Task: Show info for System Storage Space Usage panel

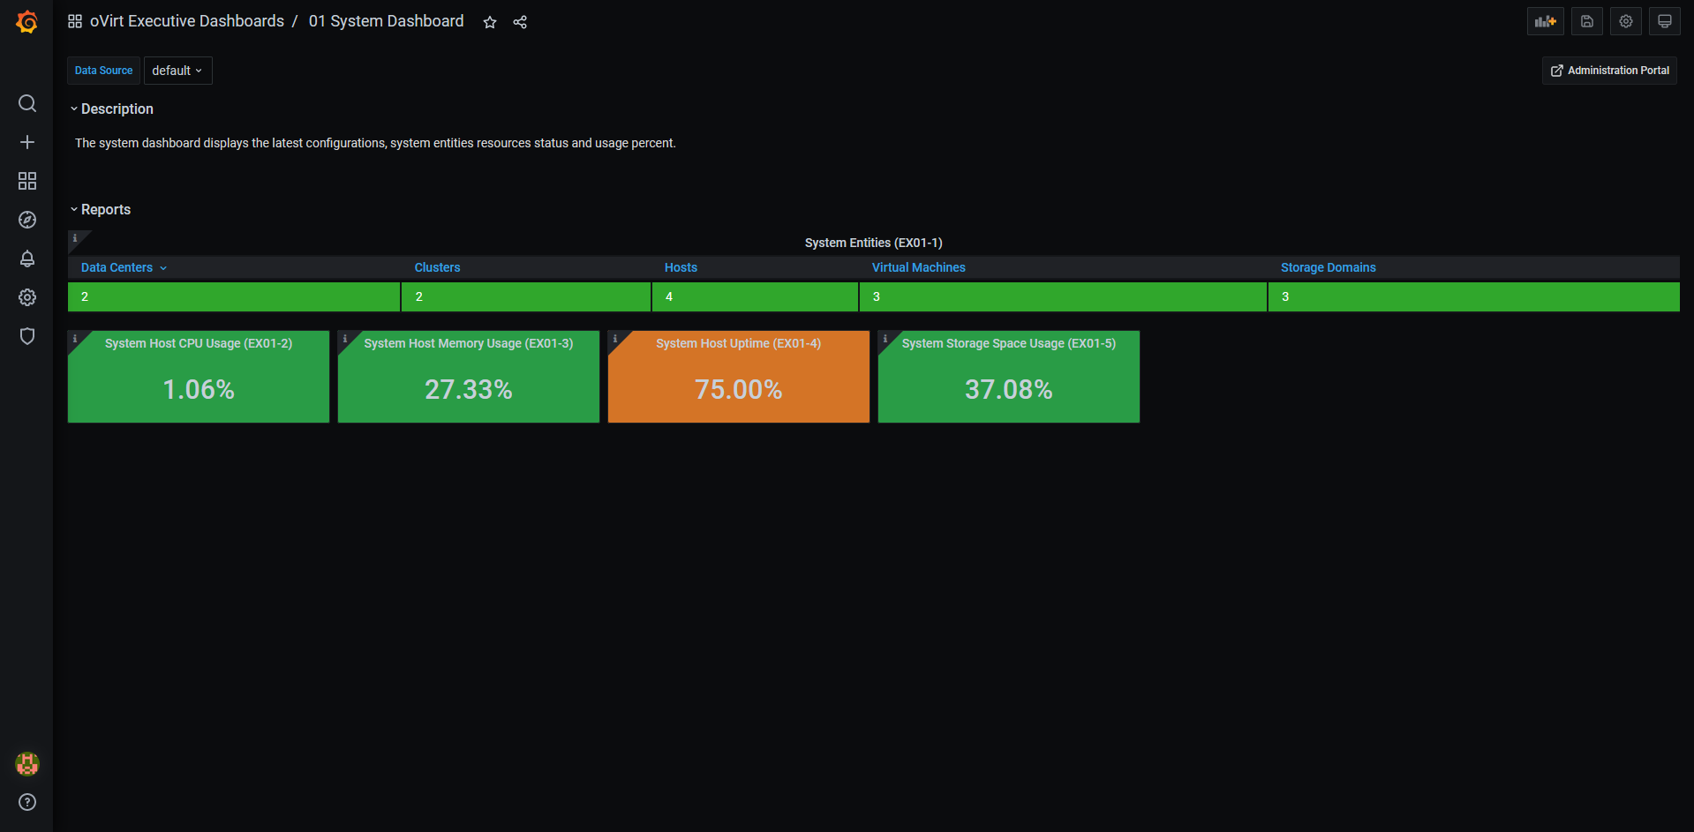Action: click(885, 339)
